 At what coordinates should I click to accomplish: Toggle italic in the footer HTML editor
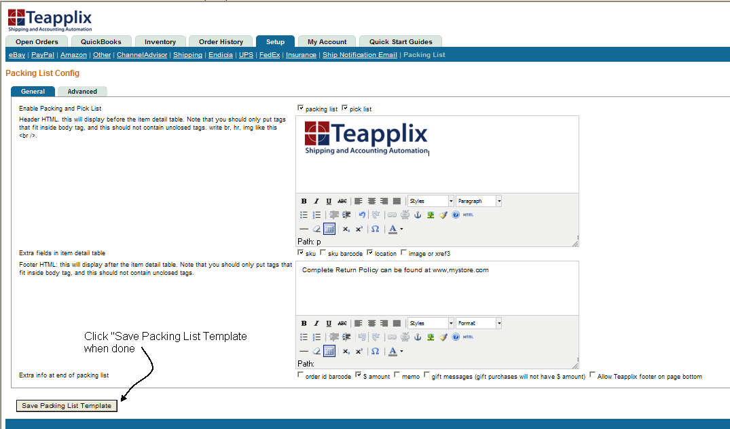316,323
